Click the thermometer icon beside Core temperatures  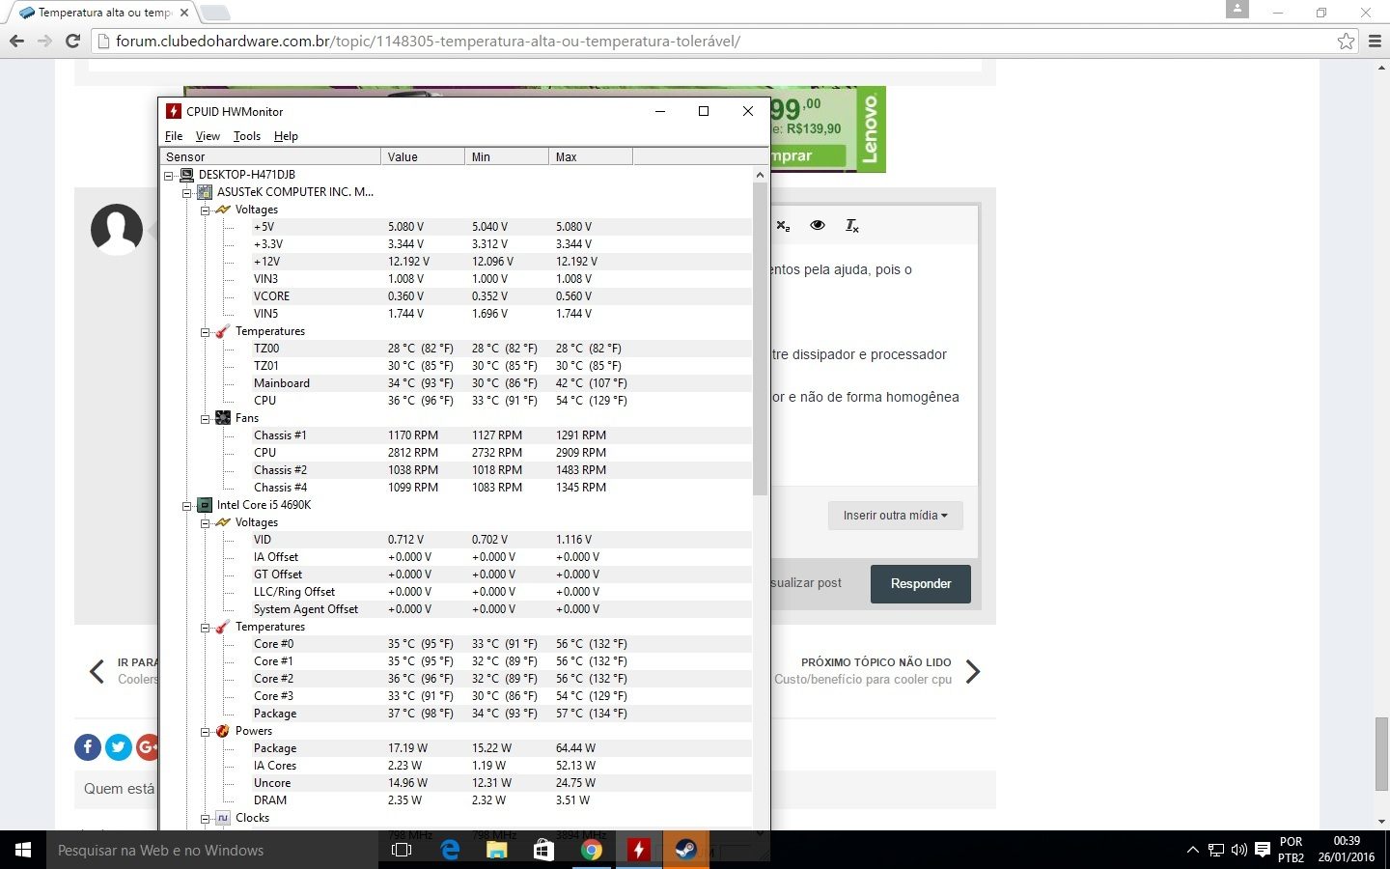pyautogui.click(x=223, y=627)
